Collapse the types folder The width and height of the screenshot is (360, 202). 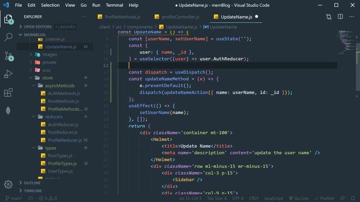tap(51, 148)
